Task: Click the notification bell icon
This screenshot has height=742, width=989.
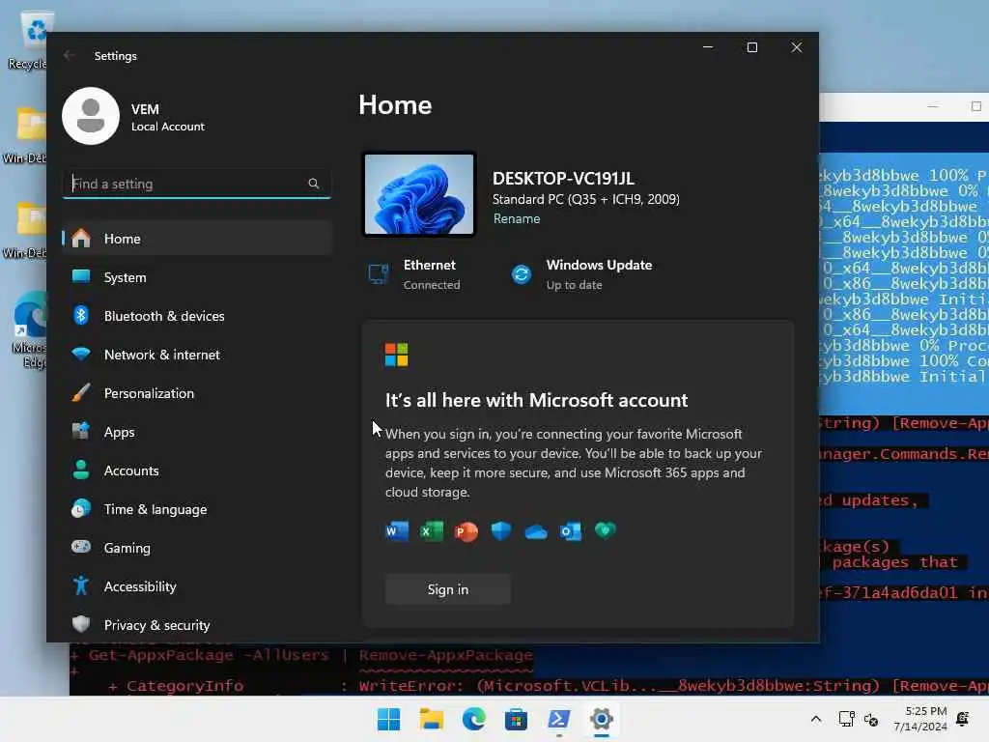Action: 963,719
